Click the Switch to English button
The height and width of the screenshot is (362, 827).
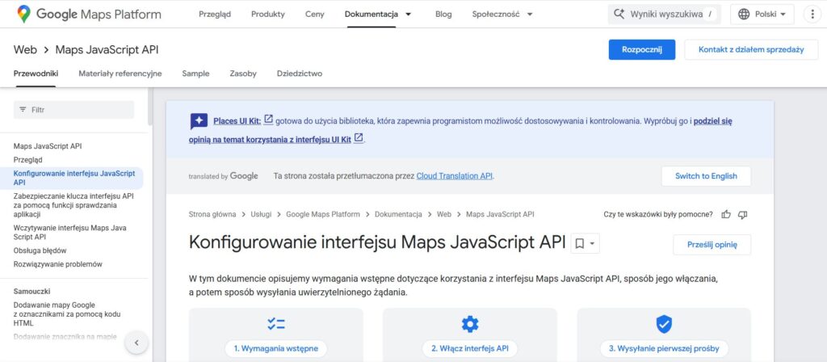[x=706, y=176]
